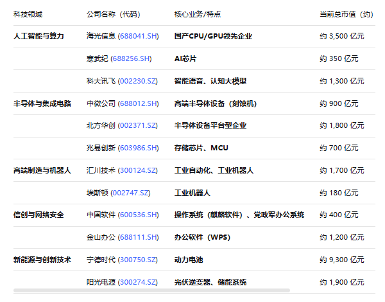Open stock code link 002371.SZ
This screenshot has width=385, height=302.
(x=138, y=125)
